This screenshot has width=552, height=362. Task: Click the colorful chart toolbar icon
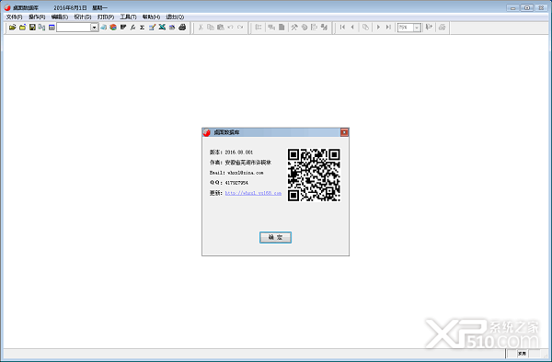(x=113, y=28)
